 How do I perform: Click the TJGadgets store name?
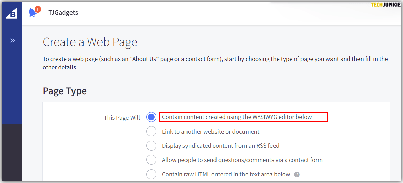63,13
